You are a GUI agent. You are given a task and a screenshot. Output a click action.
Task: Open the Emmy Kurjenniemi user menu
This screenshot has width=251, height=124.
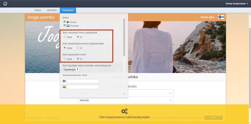click(x=237, y=4)
